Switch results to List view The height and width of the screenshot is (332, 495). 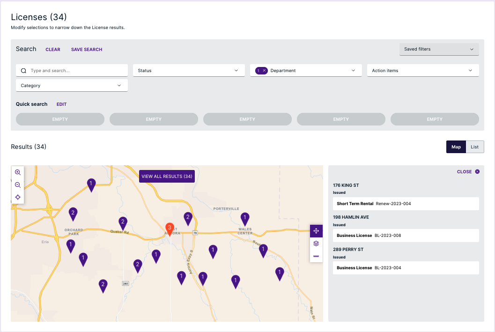tap(474, 147)
